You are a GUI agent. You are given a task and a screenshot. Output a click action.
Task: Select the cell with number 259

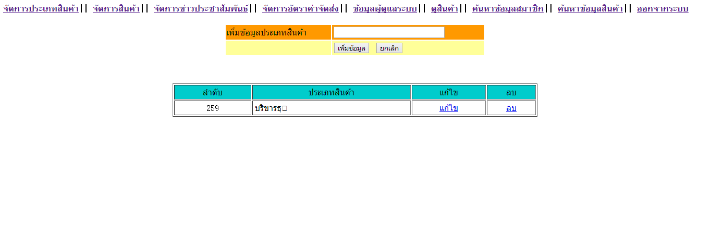(213, 108)
